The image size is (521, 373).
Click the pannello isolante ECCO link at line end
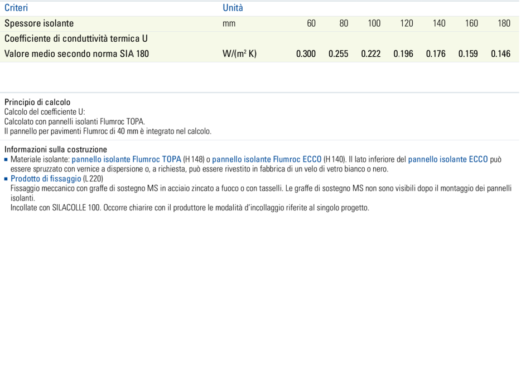448,159
